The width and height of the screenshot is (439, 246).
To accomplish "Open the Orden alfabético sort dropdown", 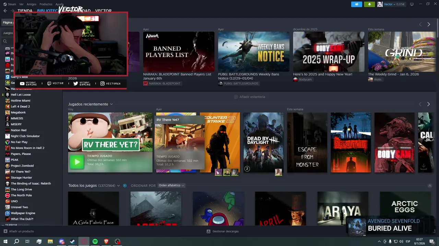I will point(171,186).
